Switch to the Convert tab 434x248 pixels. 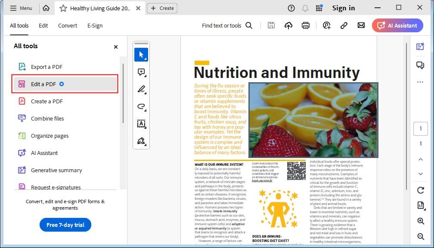tap(67, 25)
